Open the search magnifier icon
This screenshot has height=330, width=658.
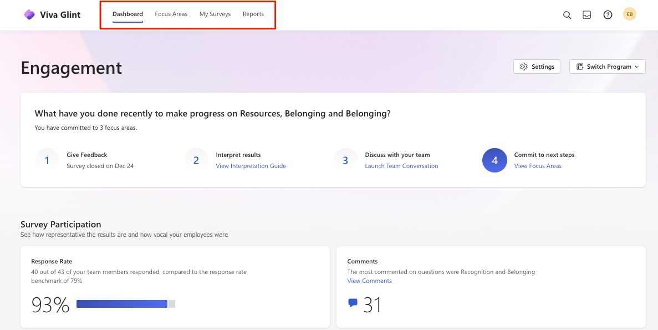pos(567,15)
